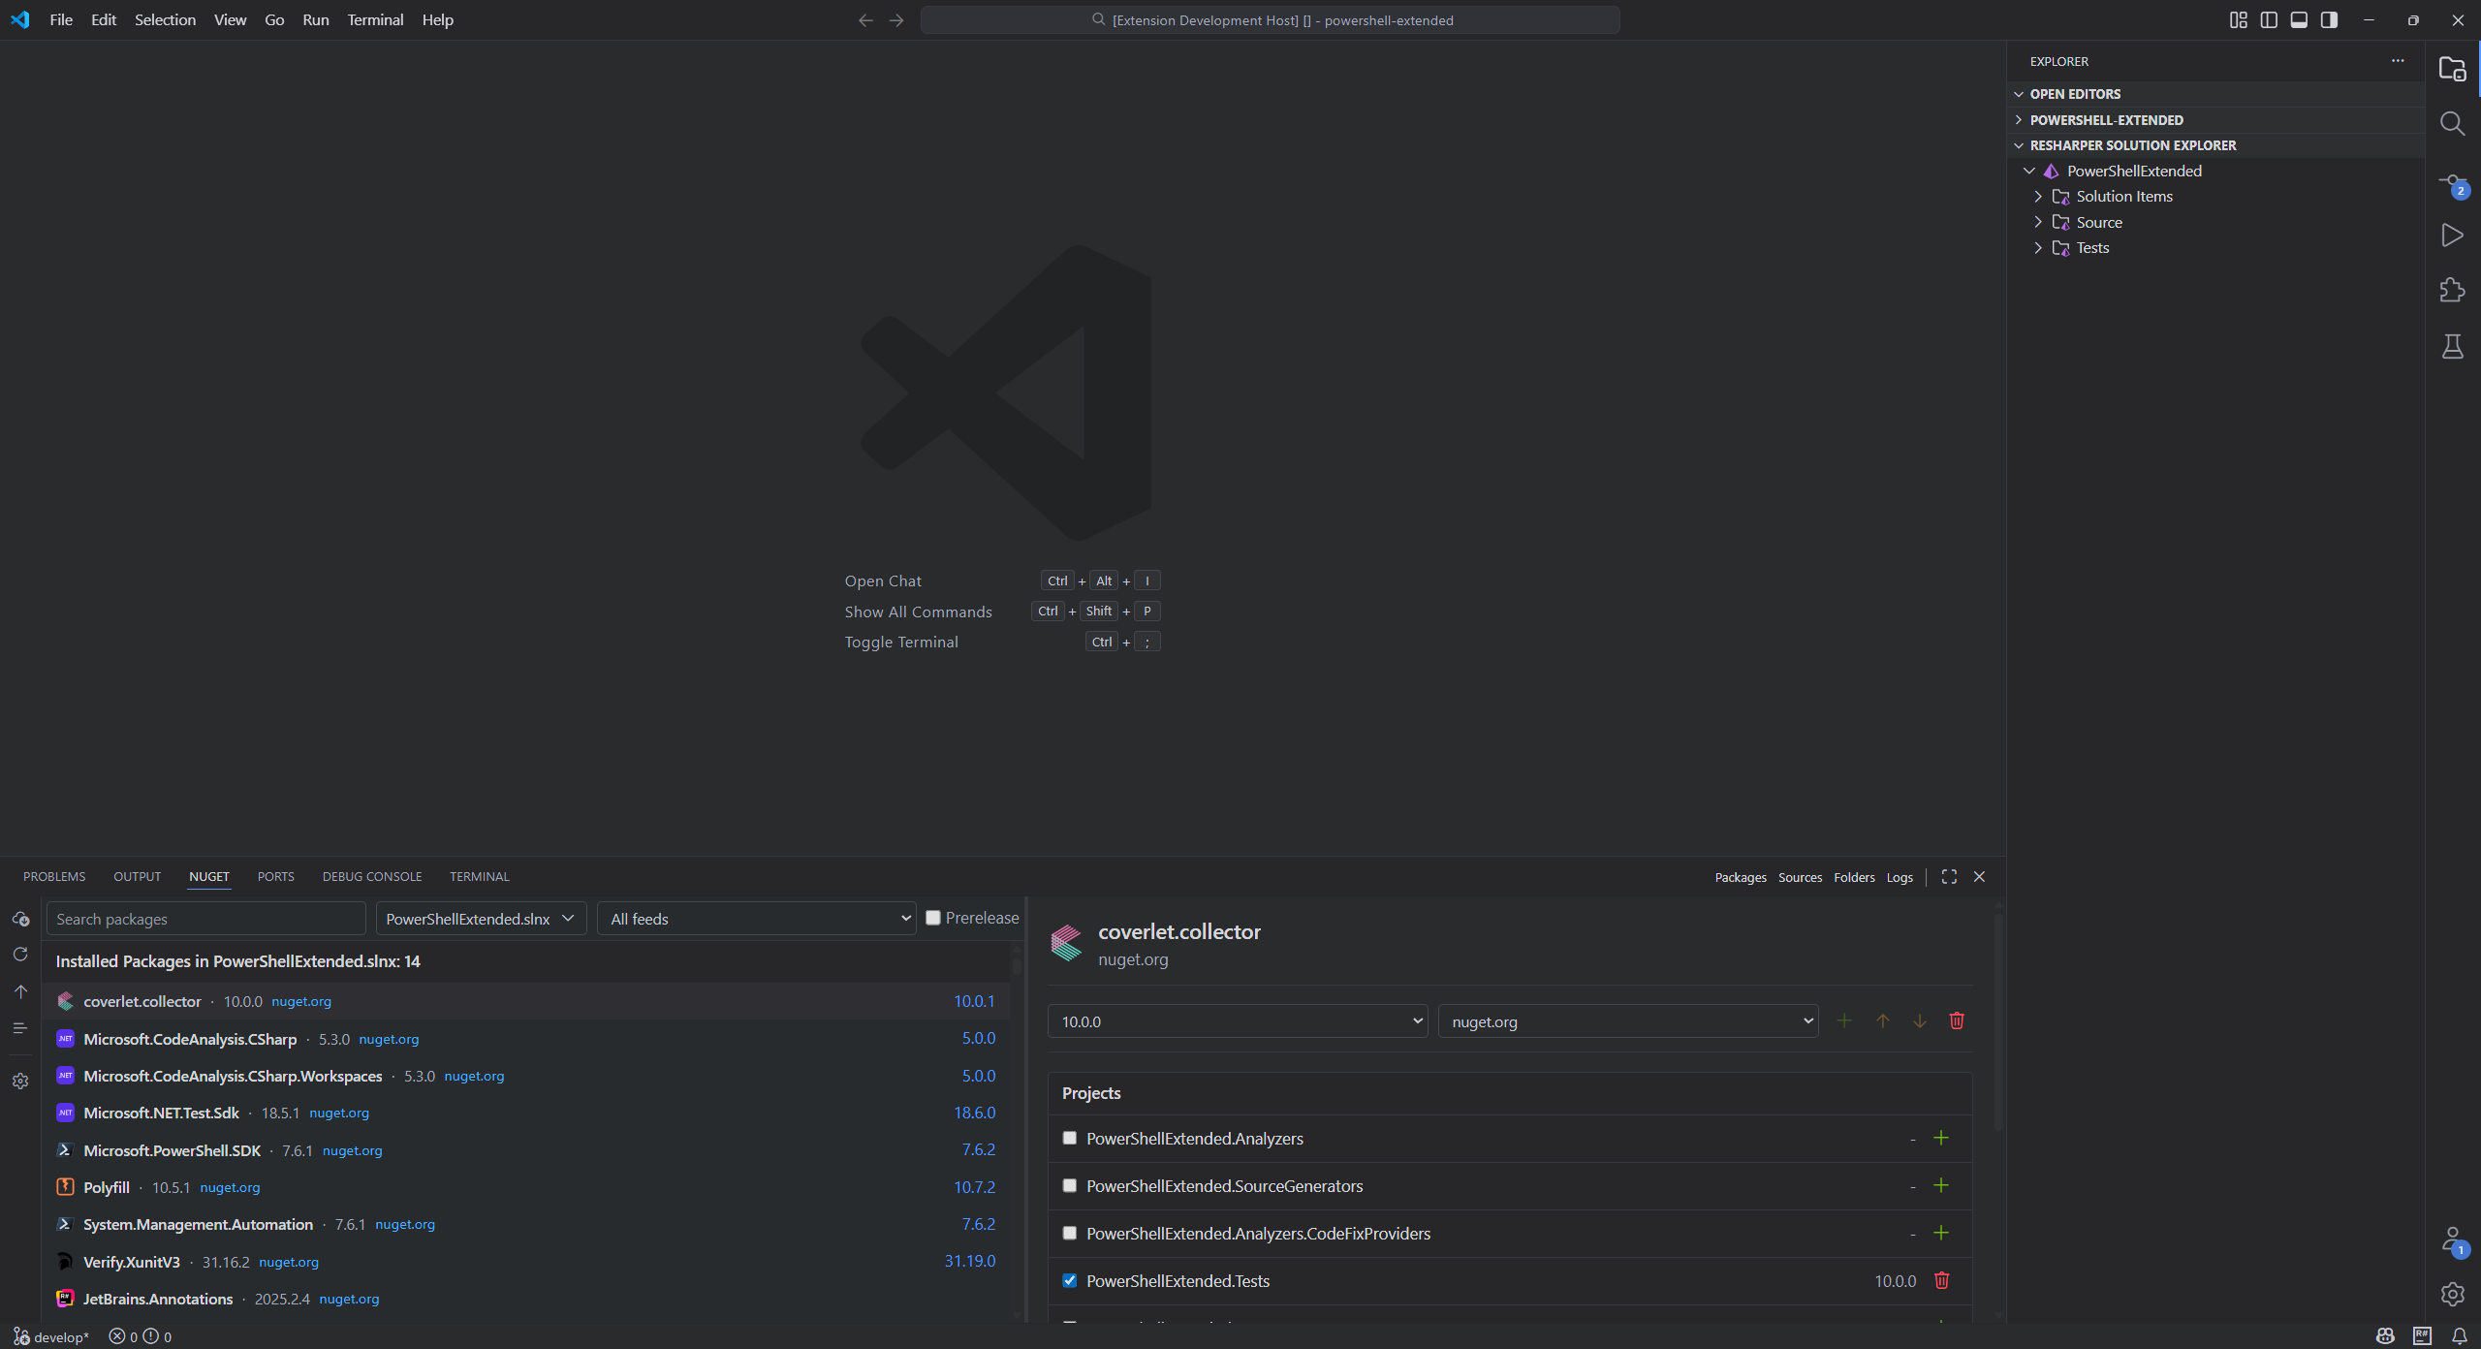This screenshot has width=2481, height=1349.
Task: Open the Run and Debug view
Action: point(2452,235)
